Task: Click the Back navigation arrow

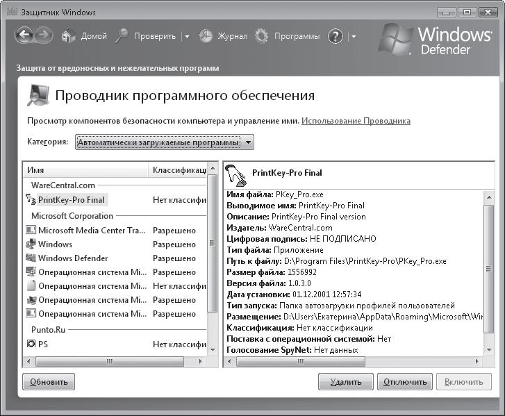Action: click(24, 36)
